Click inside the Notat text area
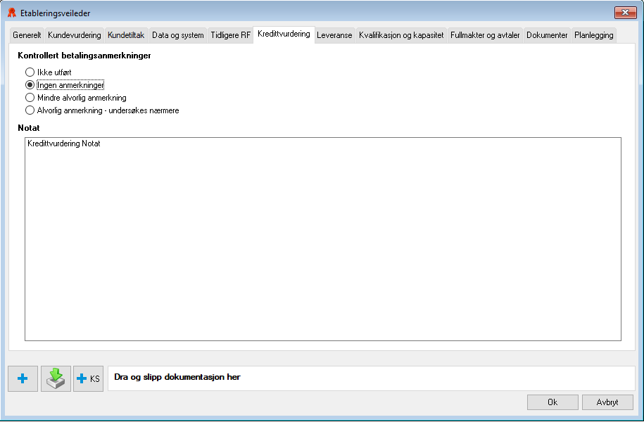 click(x=323, y=239)
